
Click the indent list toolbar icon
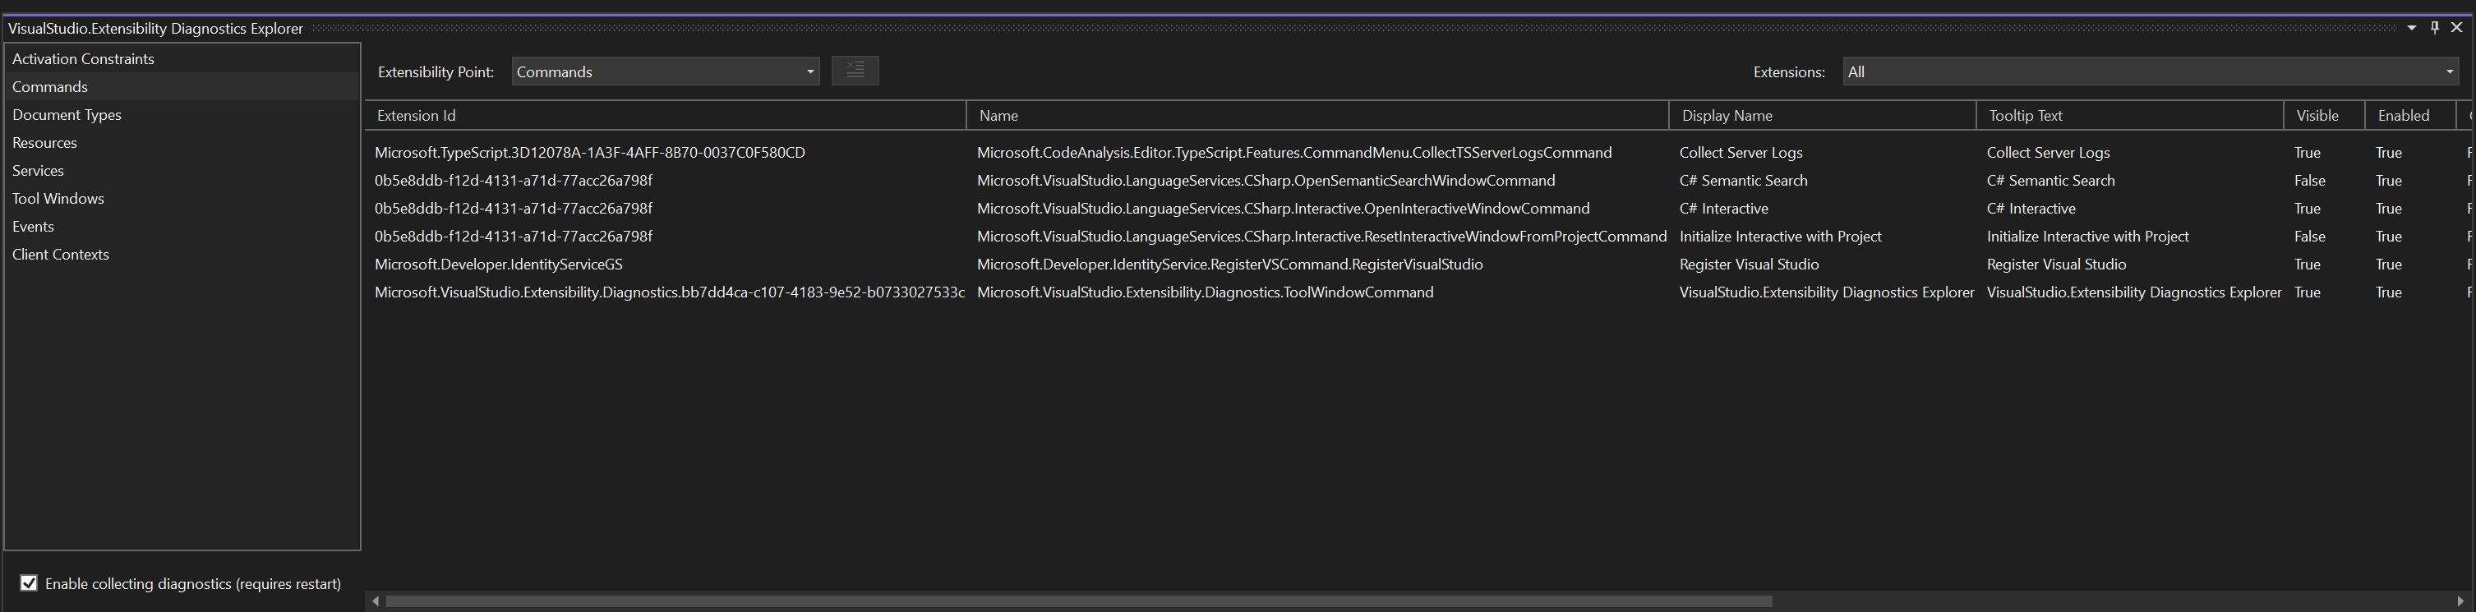(x=855, y=71)
